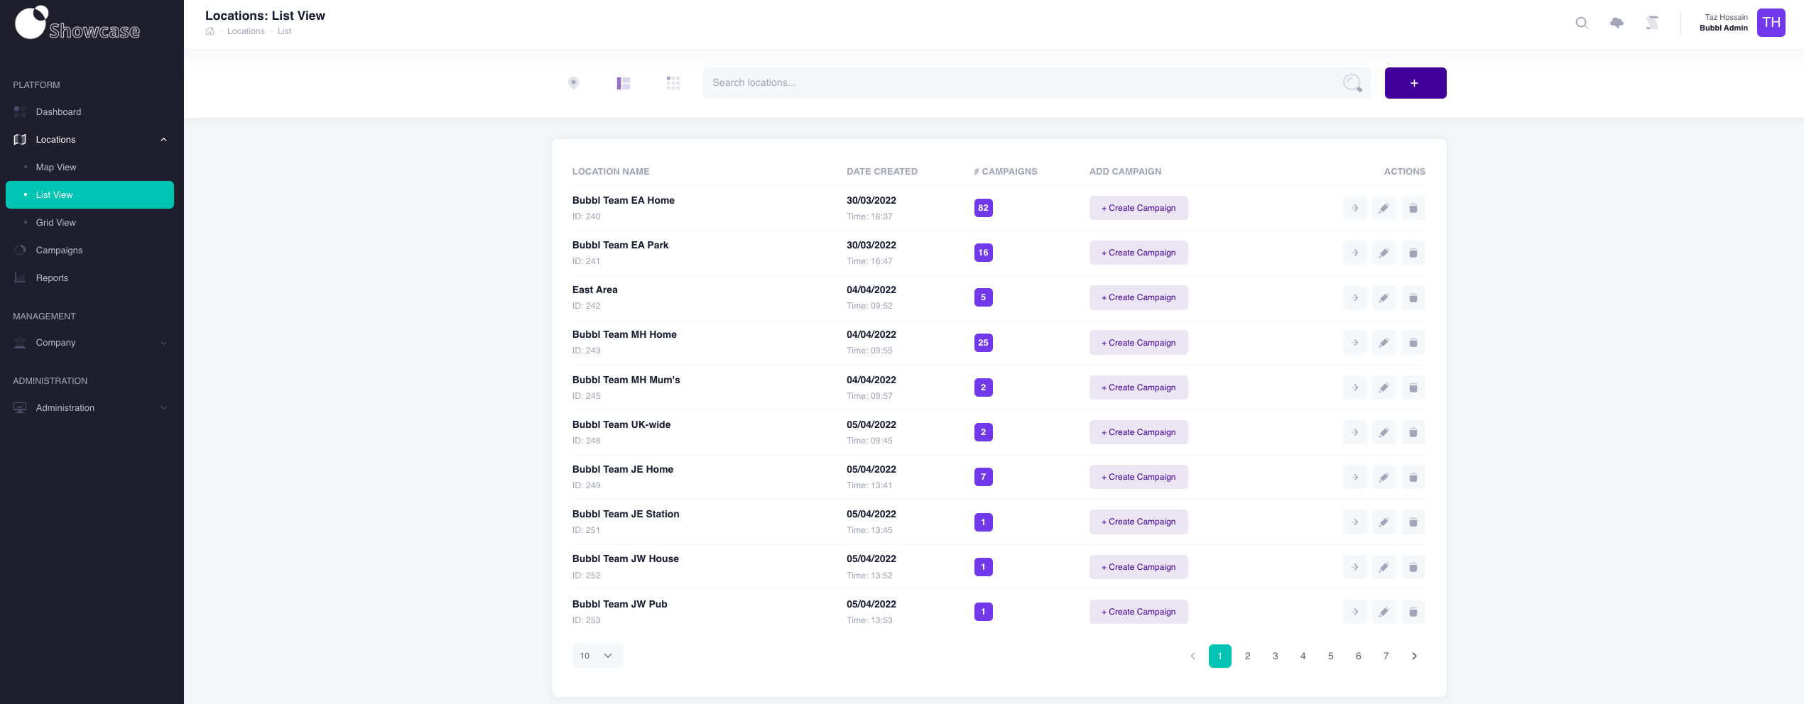Switch to list layout icon in toolbar

[624, 83]
